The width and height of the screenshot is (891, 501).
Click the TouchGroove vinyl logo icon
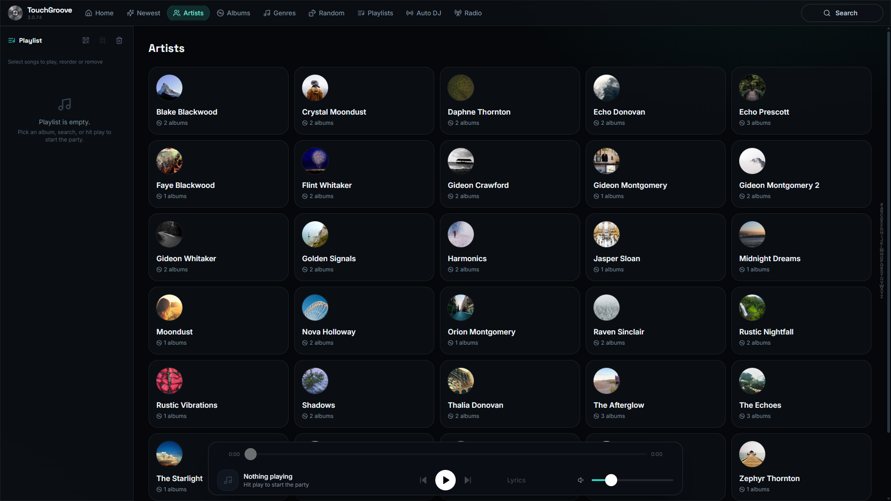[x=15, y=13]
